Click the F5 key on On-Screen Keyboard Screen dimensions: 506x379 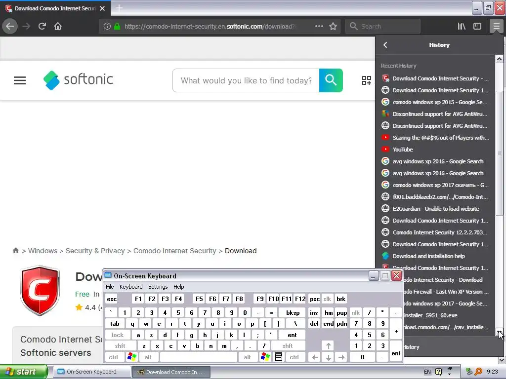point(200,299)
